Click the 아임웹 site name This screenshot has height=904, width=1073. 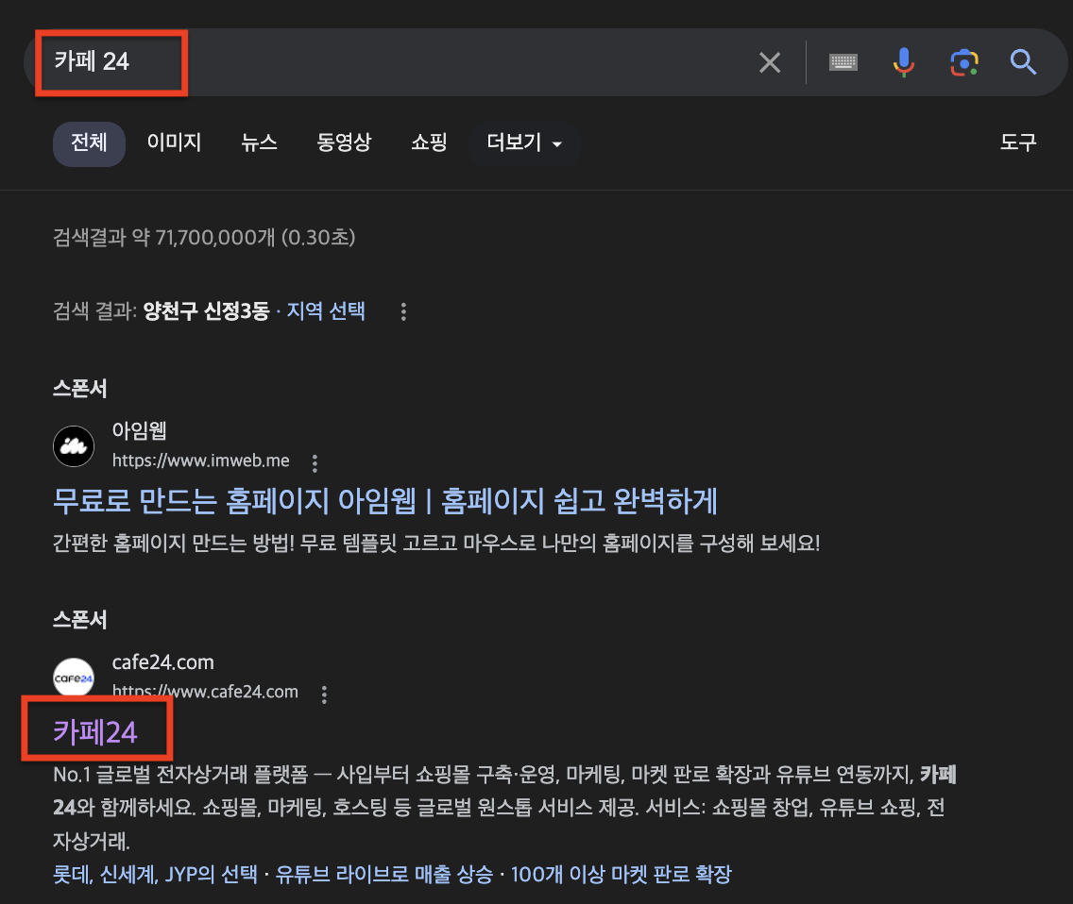(x=140, y=431)
